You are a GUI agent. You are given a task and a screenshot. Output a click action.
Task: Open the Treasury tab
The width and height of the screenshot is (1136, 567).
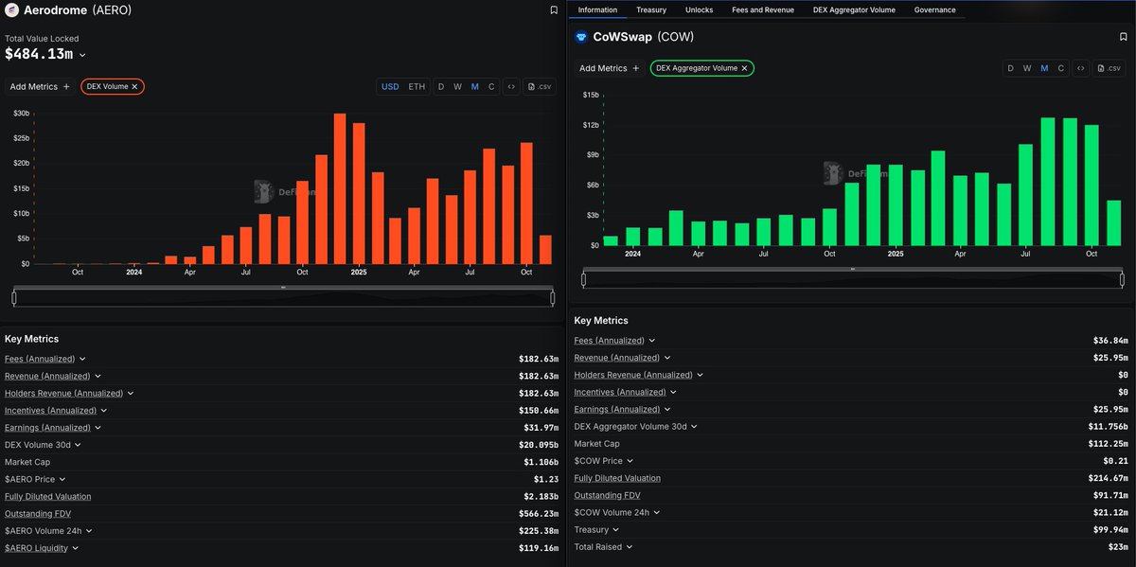(651, 9)
